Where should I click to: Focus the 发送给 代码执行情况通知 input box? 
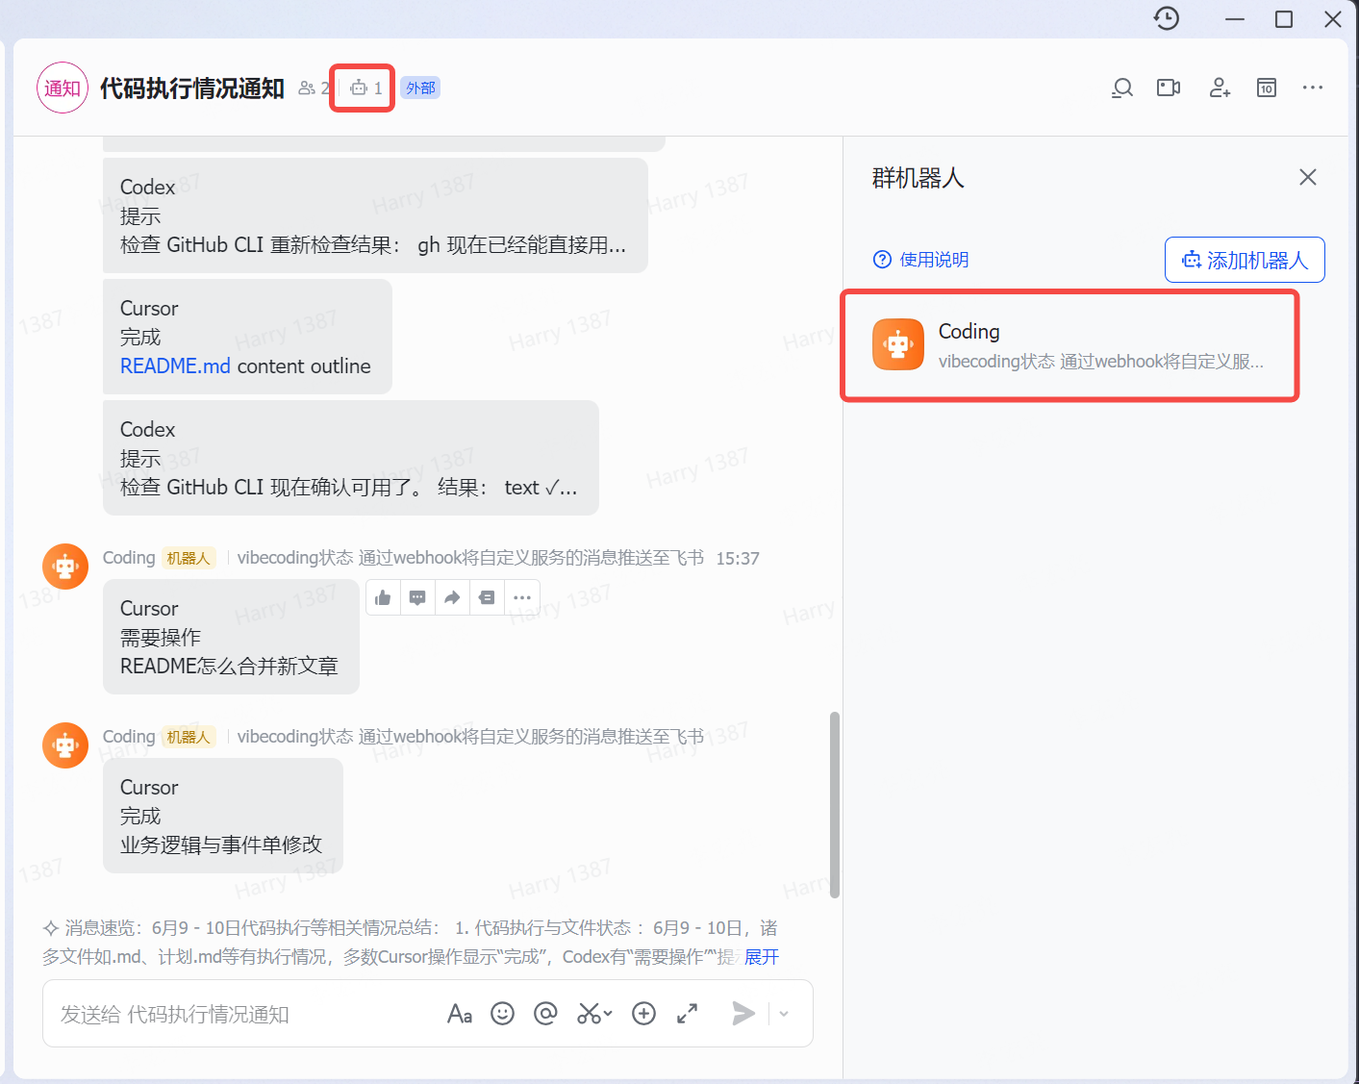(240, 1014)
